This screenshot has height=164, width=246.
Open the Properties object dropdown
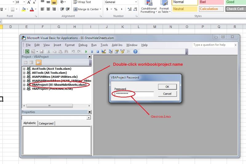point(89,118)
